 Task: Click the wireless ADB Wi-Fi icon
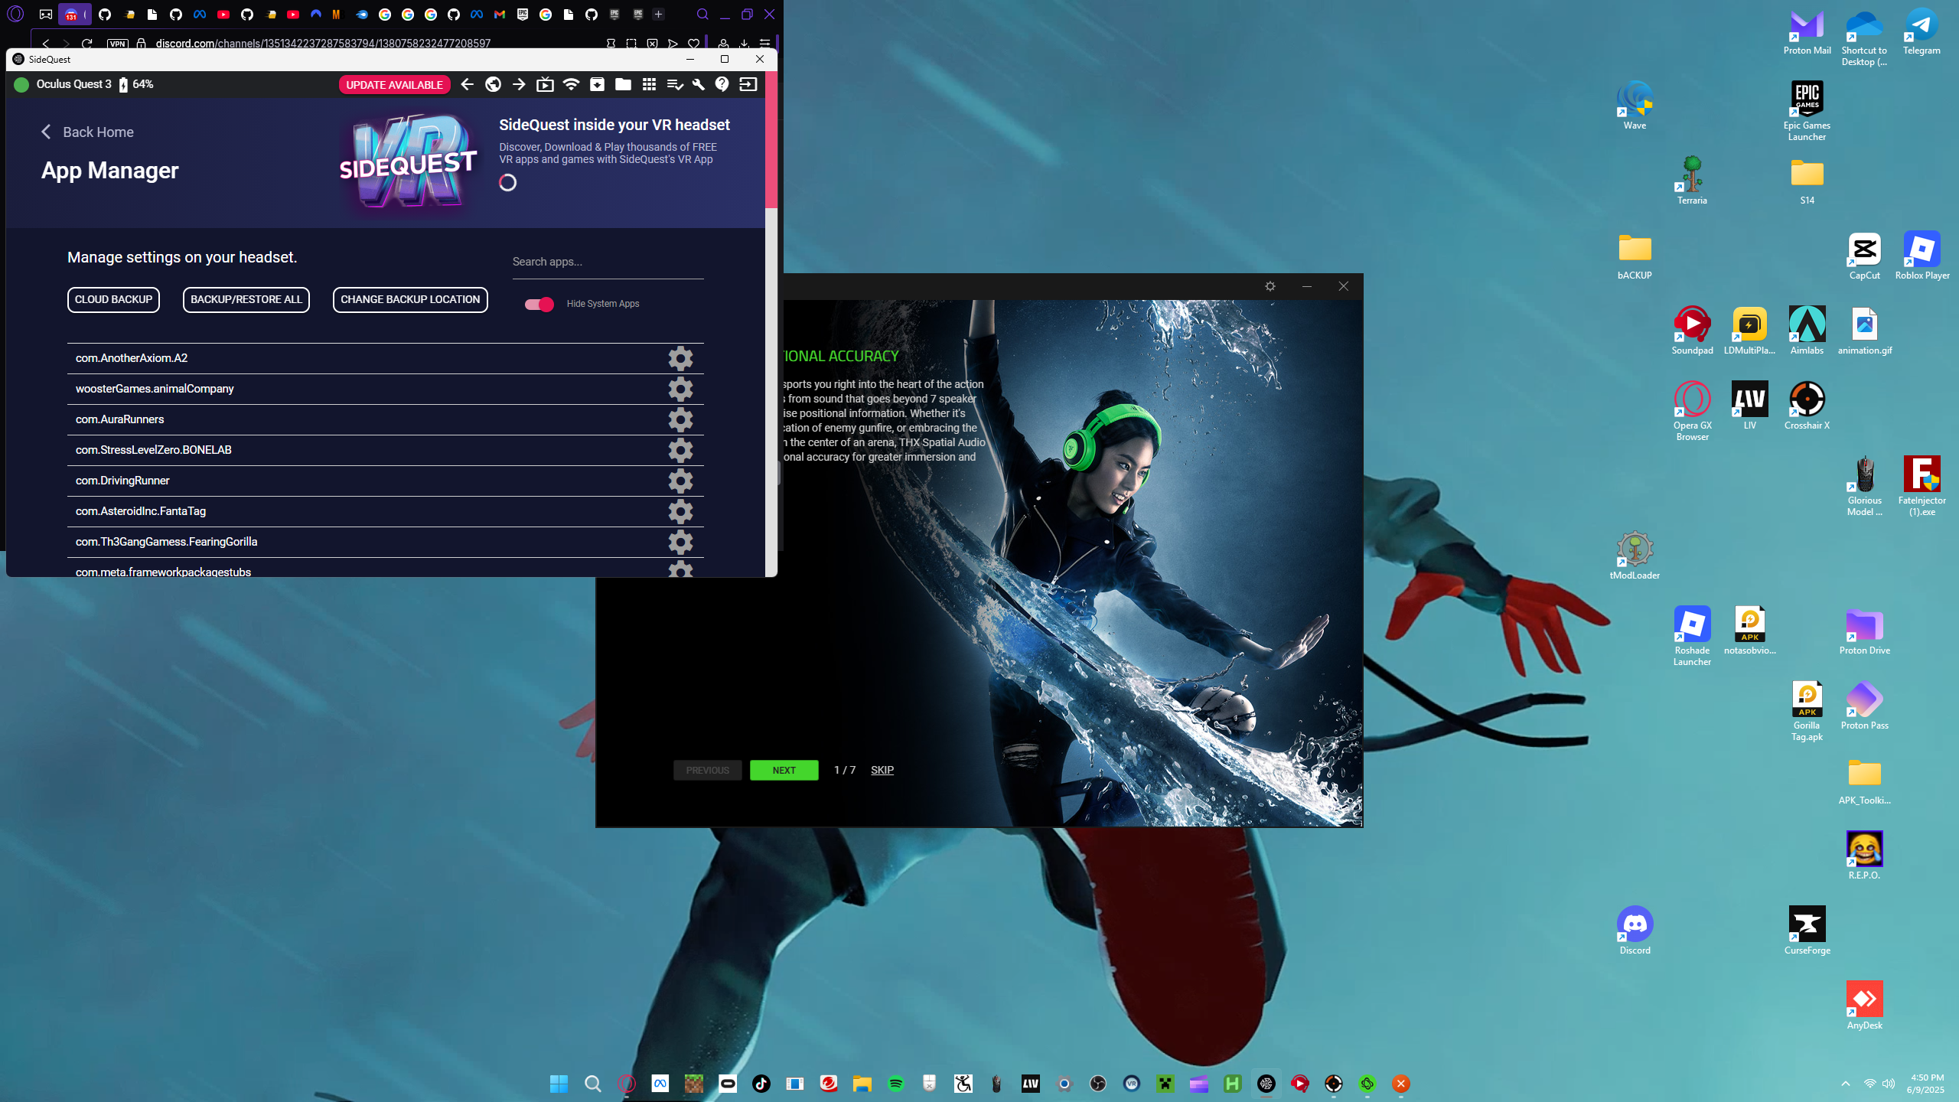571,85
